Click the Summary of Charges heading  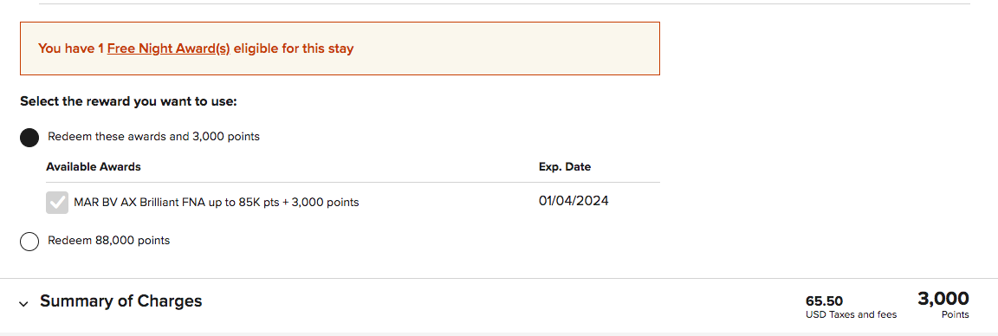(x=121, y=301)
